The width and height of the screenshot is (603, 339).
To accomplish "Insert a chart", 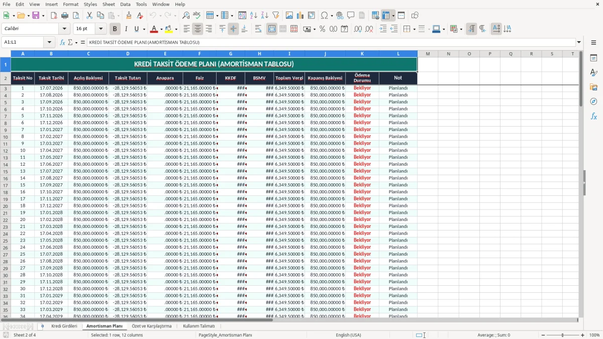I will tap(300, 16).
